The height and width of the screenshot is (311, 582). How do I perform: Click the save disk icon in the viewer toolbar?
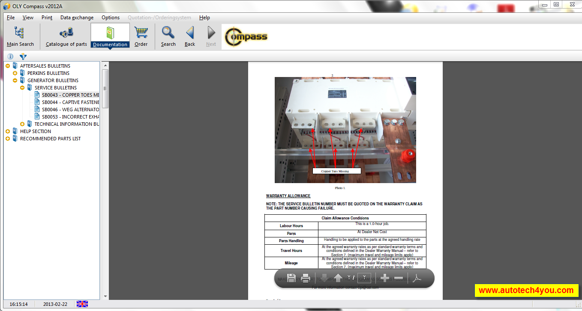pyautogui.click(x=291, y=278)
